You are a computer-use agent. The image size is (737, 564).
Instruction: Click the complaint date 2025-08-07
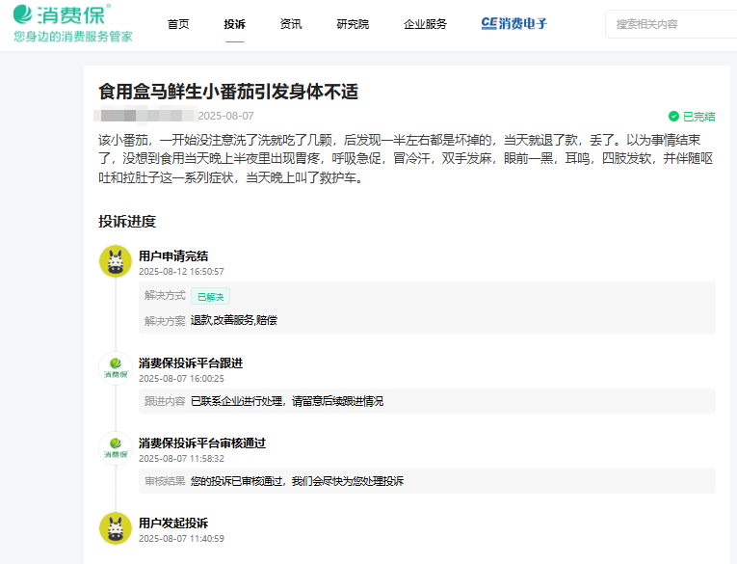pos(225,116)
